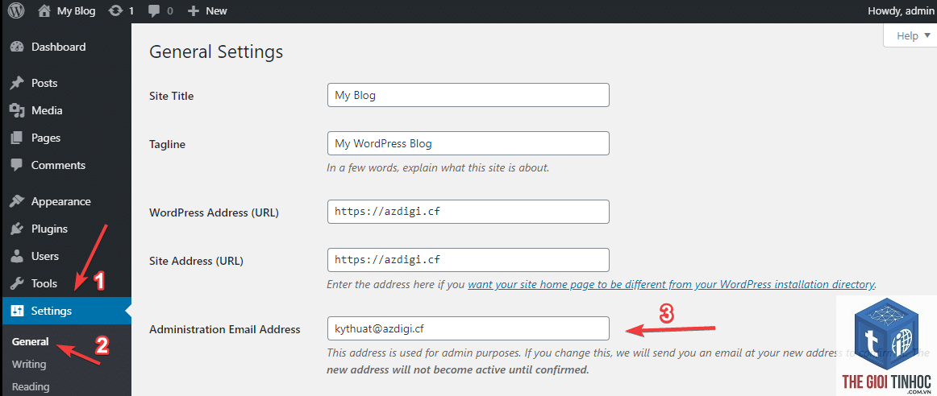Open the Posts pin icon menu
The height and width of the screenshot is (396, 937).
coord(17,83)
